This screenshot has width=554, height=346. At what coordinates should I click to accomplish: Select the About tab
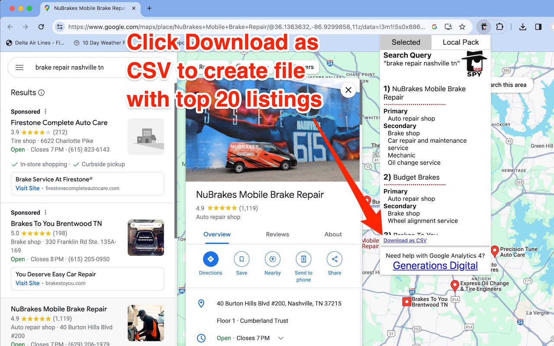[333, 234]
